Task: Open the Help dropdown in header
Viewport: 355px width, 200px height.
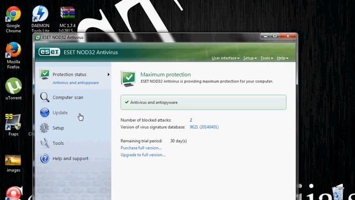Action: 282,58
